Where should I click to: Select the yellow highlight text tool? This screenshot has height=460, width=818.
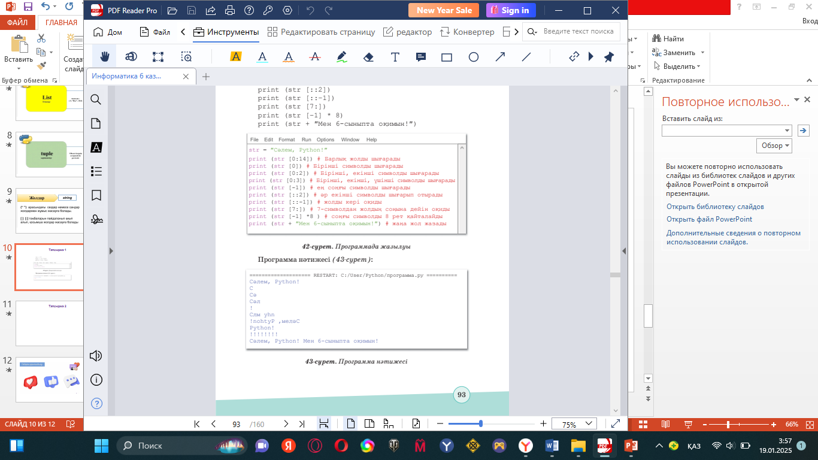click(236, 57)
